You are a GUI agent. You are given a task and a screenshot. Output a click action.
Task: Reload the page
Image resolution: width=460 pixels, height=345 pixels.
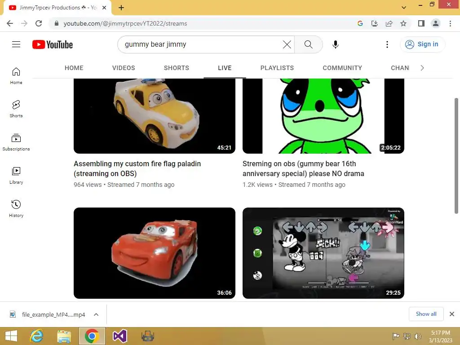pyautogui.click(x=39, y=23)
